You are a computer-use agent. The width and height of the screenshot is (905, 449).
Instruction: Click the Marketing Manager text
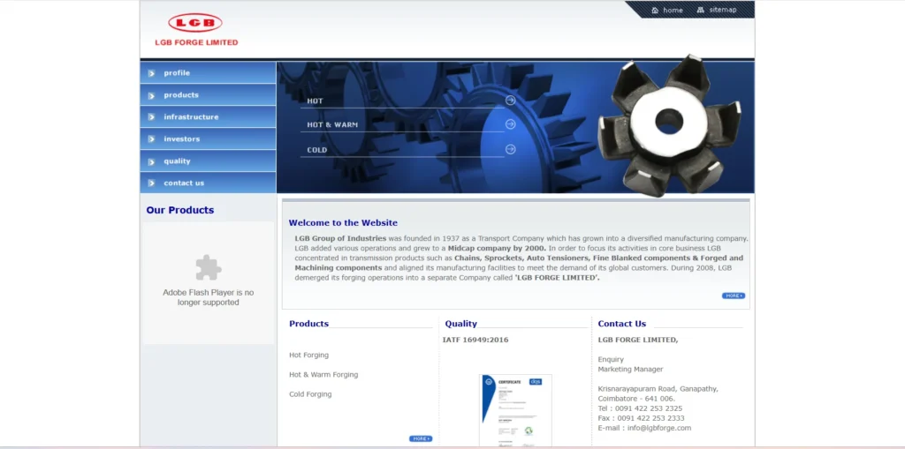[631, 369]
